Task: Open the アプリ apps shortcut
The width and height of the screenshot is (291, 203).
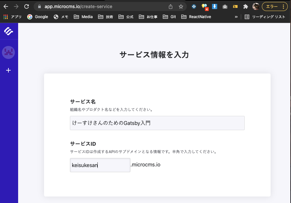Action: (12, 17)
